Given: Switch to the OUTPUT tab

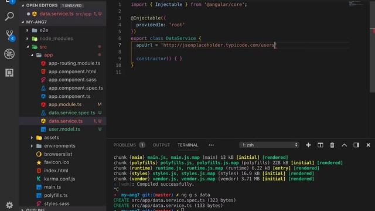Looking at the screenshot, I should 161,145.
